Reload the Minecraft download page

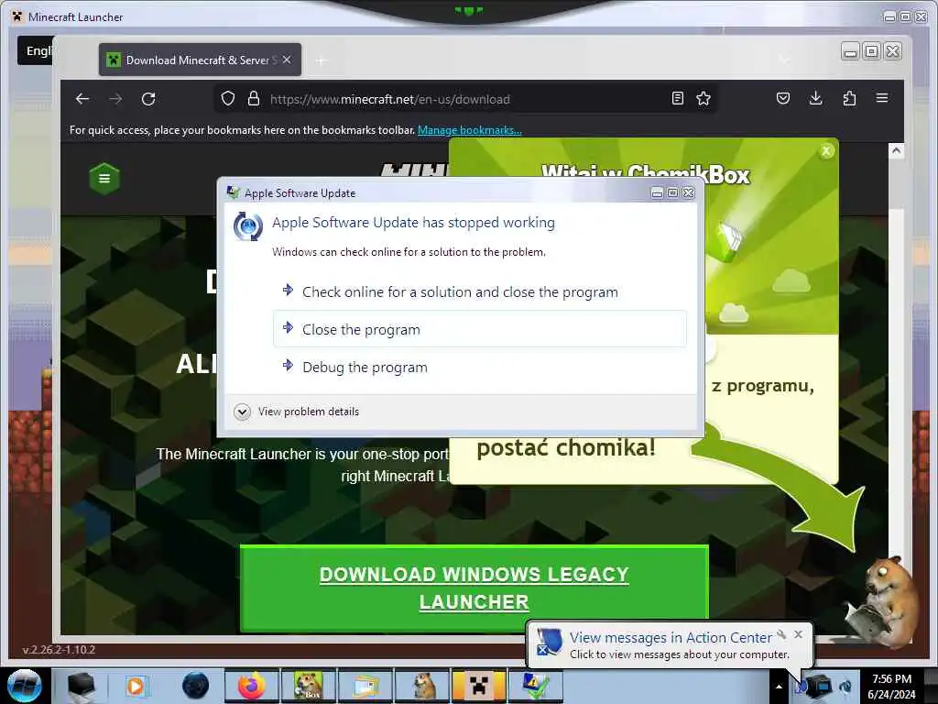coord(148,99)
